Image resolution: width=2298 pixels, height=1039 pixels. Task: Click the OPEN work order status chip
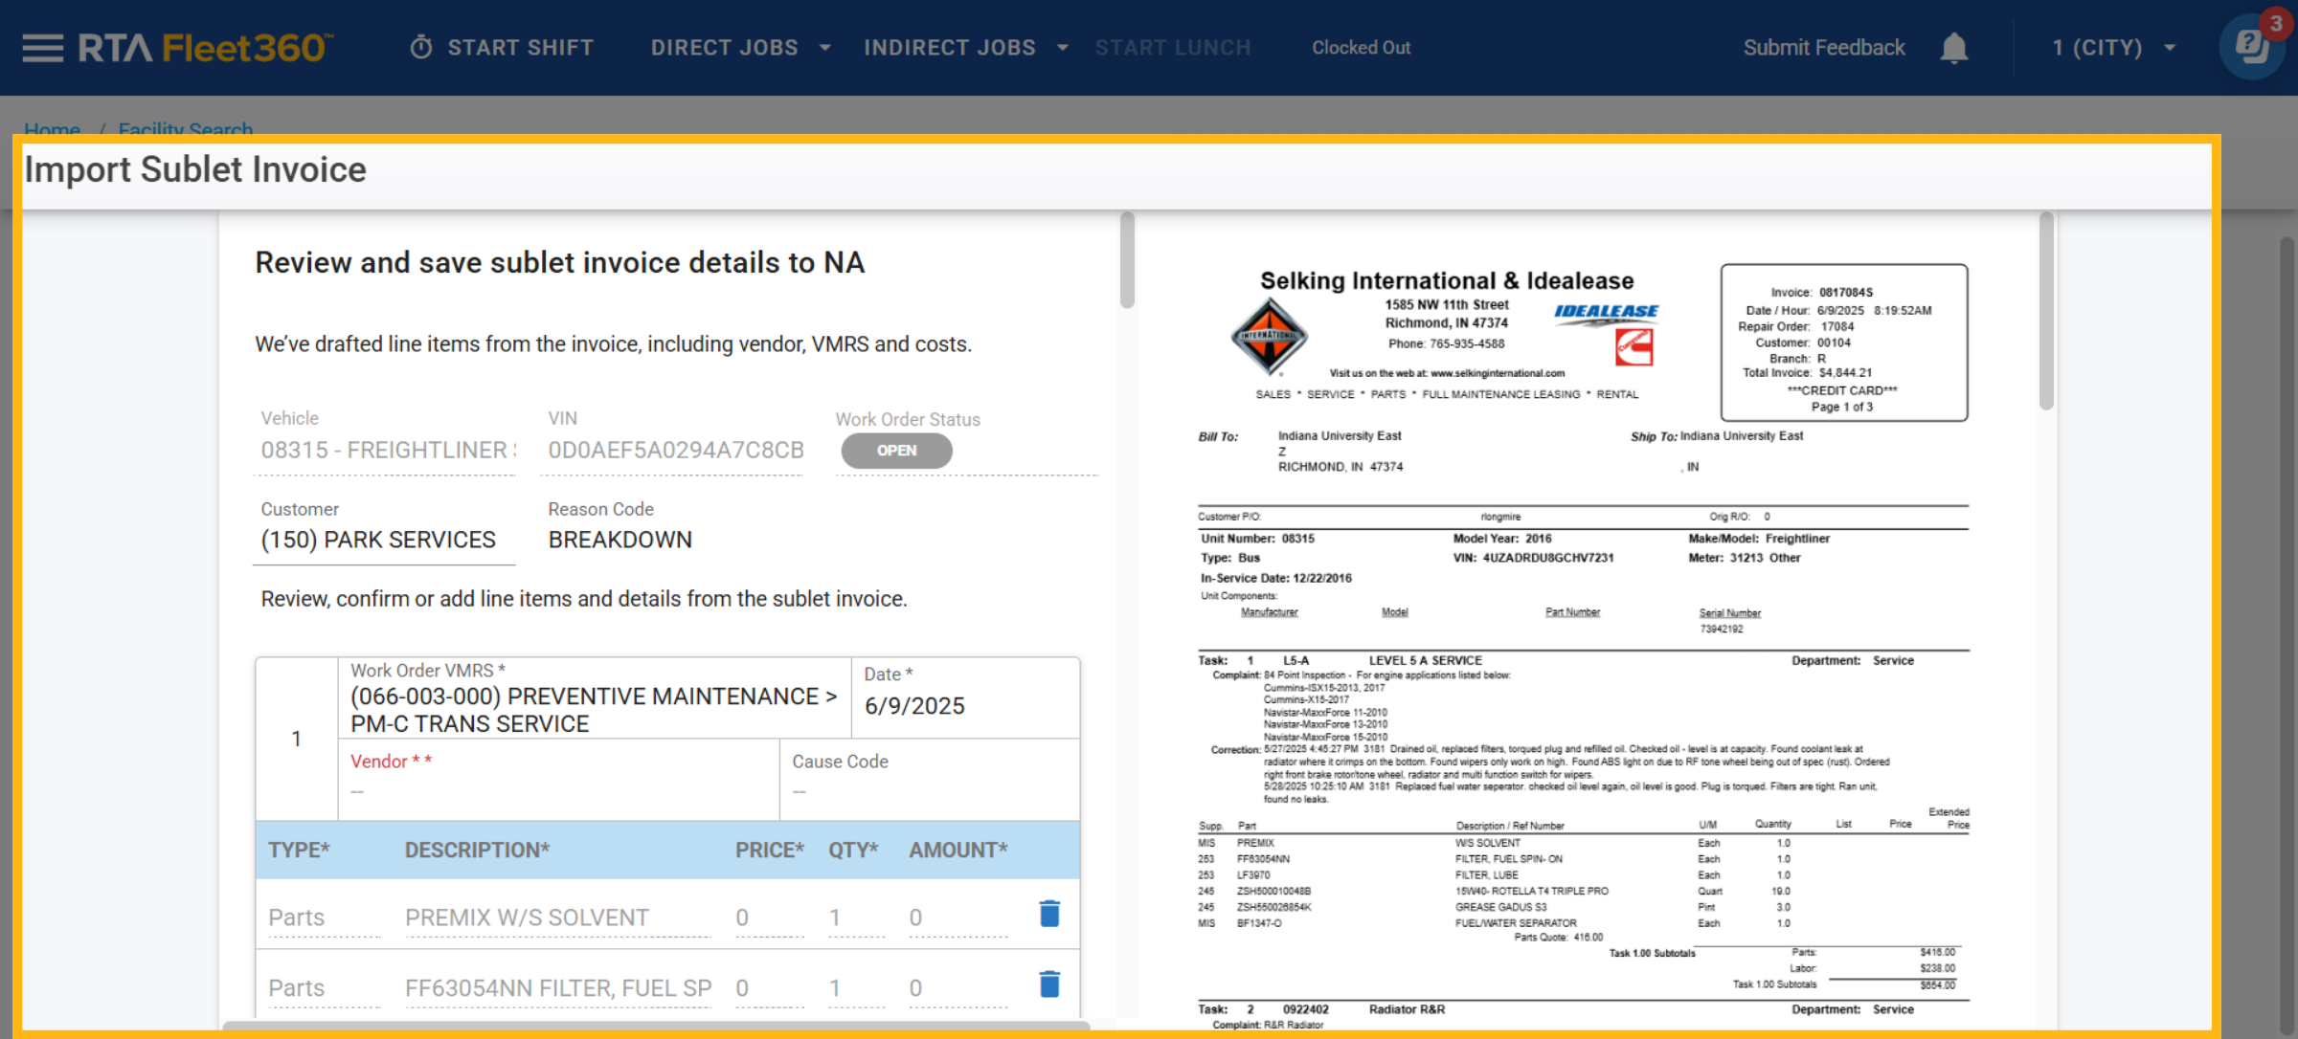tap(896, 451)
